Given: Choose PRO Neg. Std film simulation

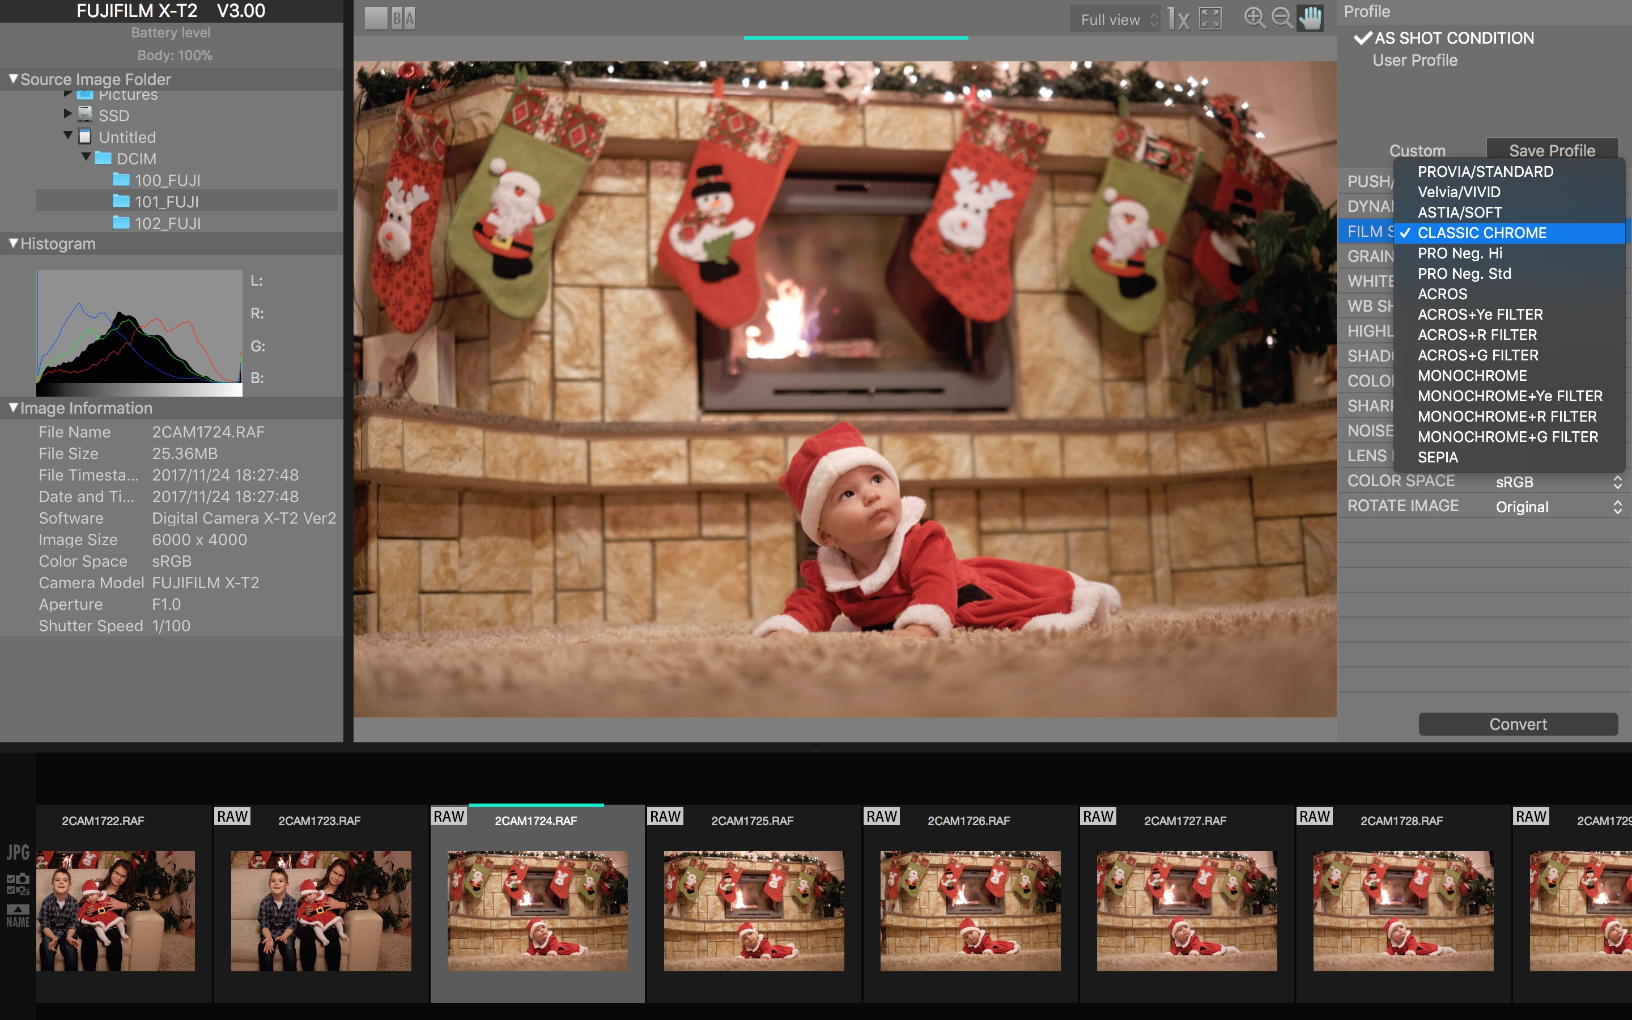Looking at the screenshot, I should pyautogui.click(x=1509, y=273).
